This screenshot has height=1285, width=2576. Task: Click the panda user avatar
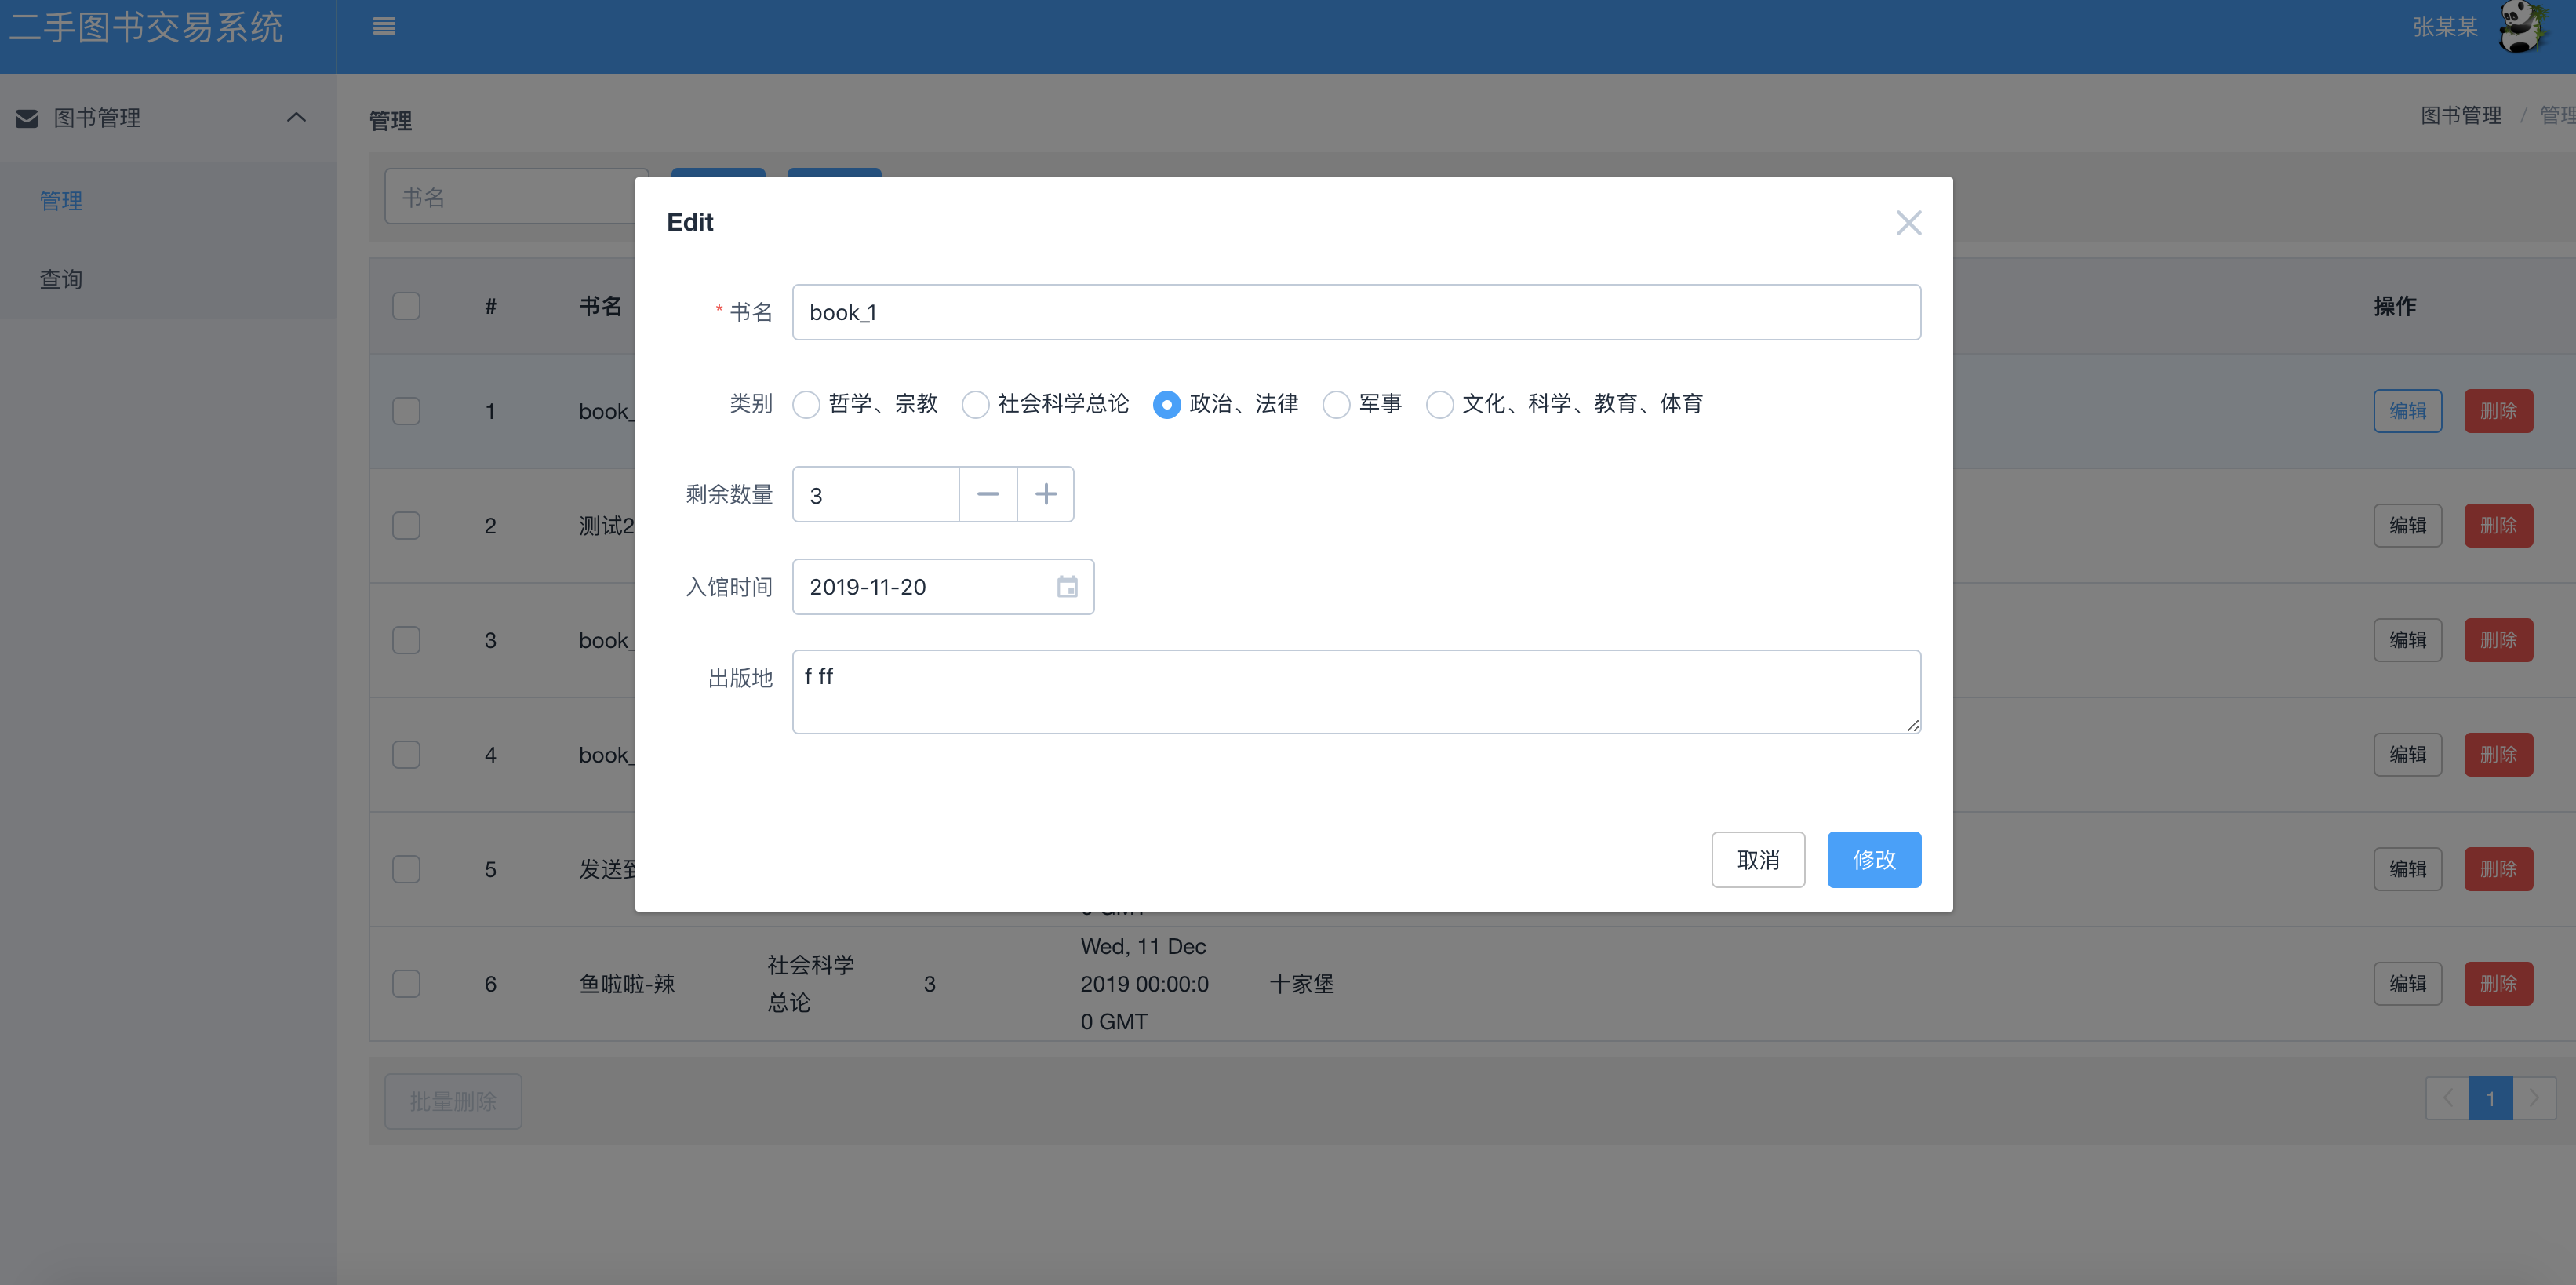2524,27
